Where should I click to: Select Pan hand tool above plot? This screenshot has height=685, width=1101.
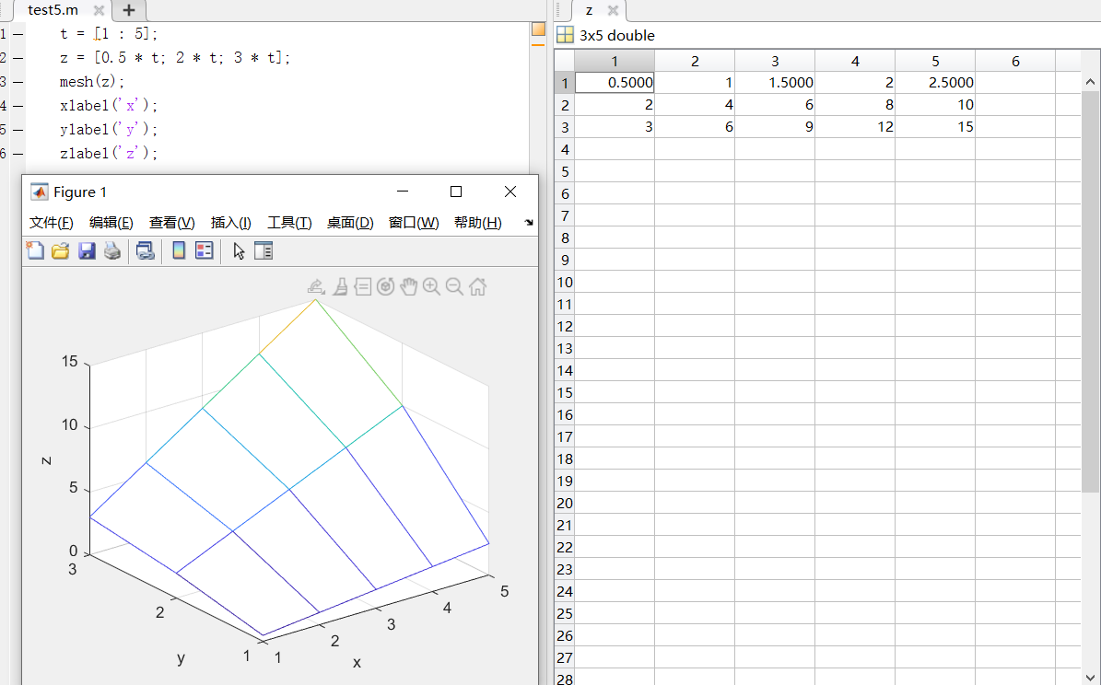coord(409,286)
